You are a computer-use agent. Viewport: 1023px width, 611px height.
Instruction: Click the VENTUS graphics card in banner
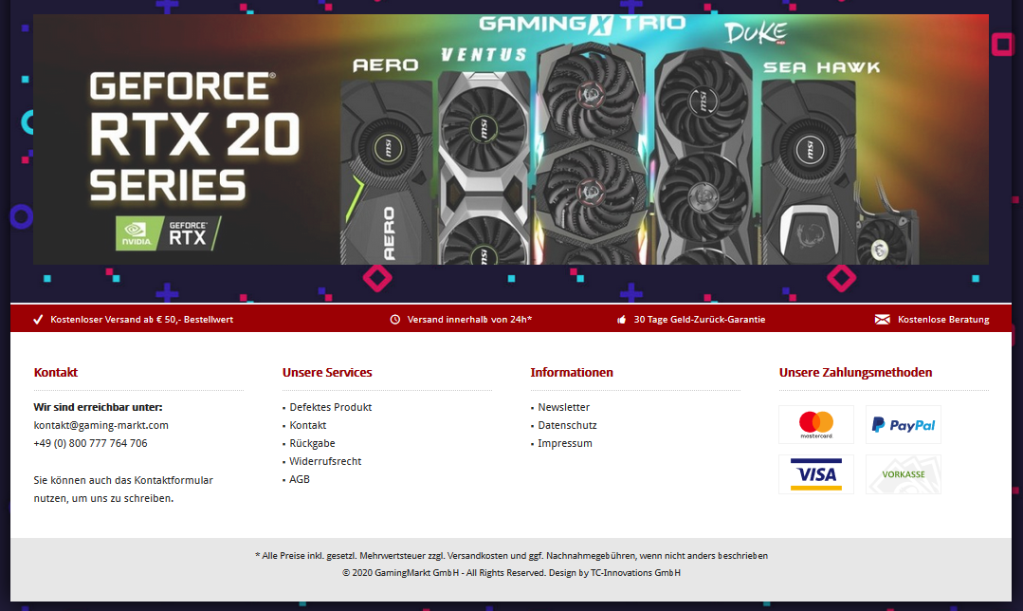tap(484, 167)
